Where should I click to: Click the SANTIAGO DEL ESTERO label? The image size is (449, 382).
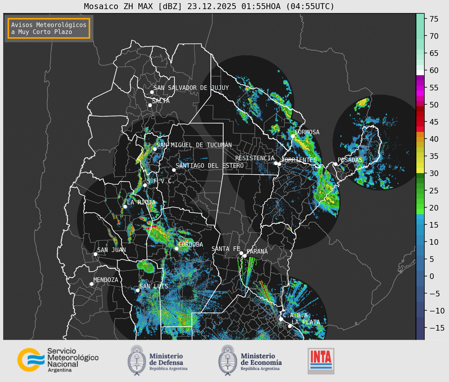click(210, 166)
